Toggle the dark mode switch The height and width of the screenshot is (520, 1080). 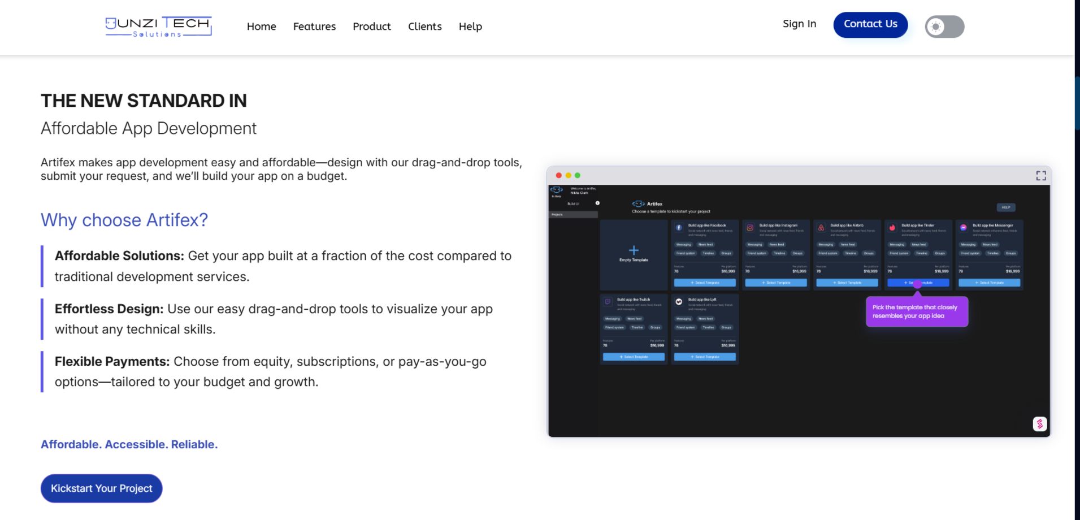(944, 27)
